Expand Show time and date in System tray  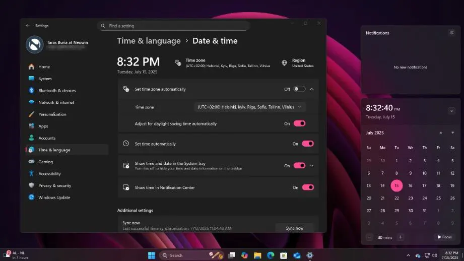pos(312,166)
